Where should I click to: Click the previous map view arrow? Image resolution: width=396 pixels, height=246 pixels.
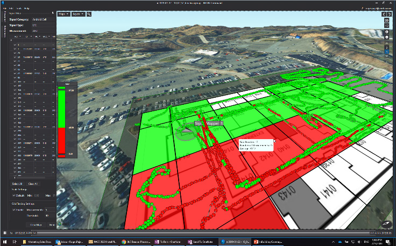pos(384,14)
